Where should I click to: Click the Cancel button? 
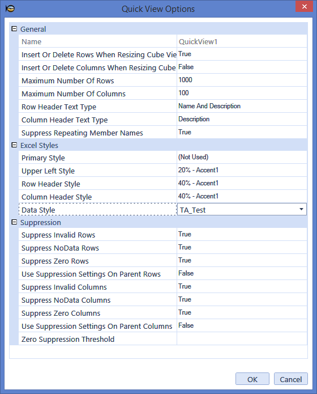tap(290, 379)
